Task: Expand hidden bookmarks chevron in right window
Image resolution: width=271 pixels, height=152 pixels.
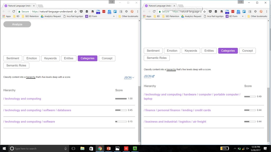Action: (x=243, y=16)
